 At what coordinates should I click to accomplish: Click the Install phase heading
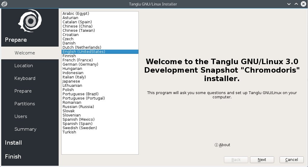(13, 142)
